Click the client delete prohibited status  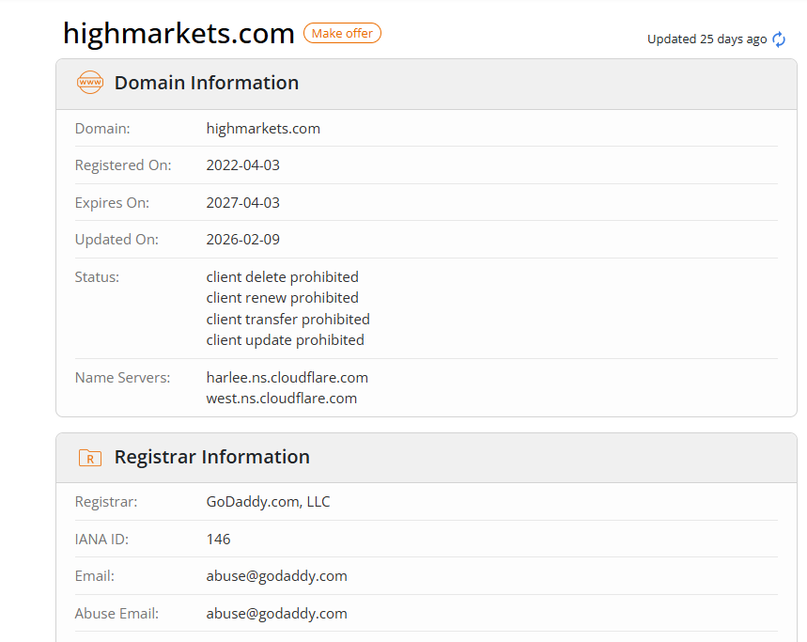282,277
